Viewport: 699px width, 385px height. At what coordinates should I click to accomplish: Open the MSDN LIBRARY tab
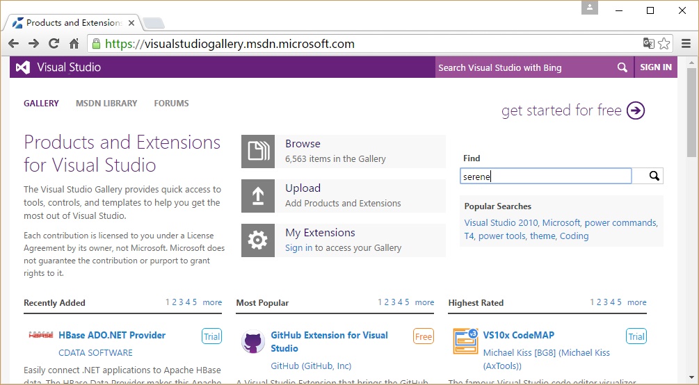[x=106, y=104]
